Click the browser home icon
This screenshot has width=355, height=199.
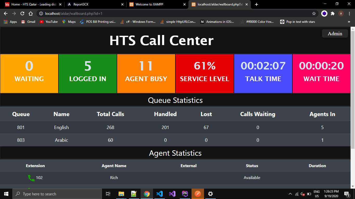pos(31,13)
